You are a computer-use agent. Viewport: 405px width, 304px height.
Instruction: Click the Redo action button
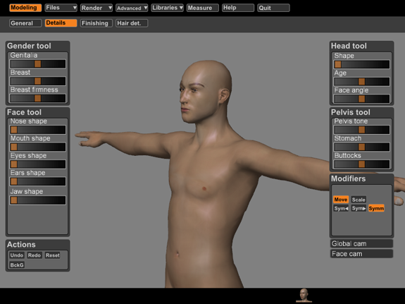pyautogui.click(x=35, y=255)
